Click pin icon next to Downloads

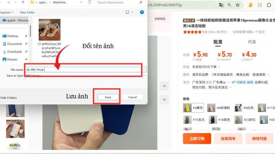[26, 52]
